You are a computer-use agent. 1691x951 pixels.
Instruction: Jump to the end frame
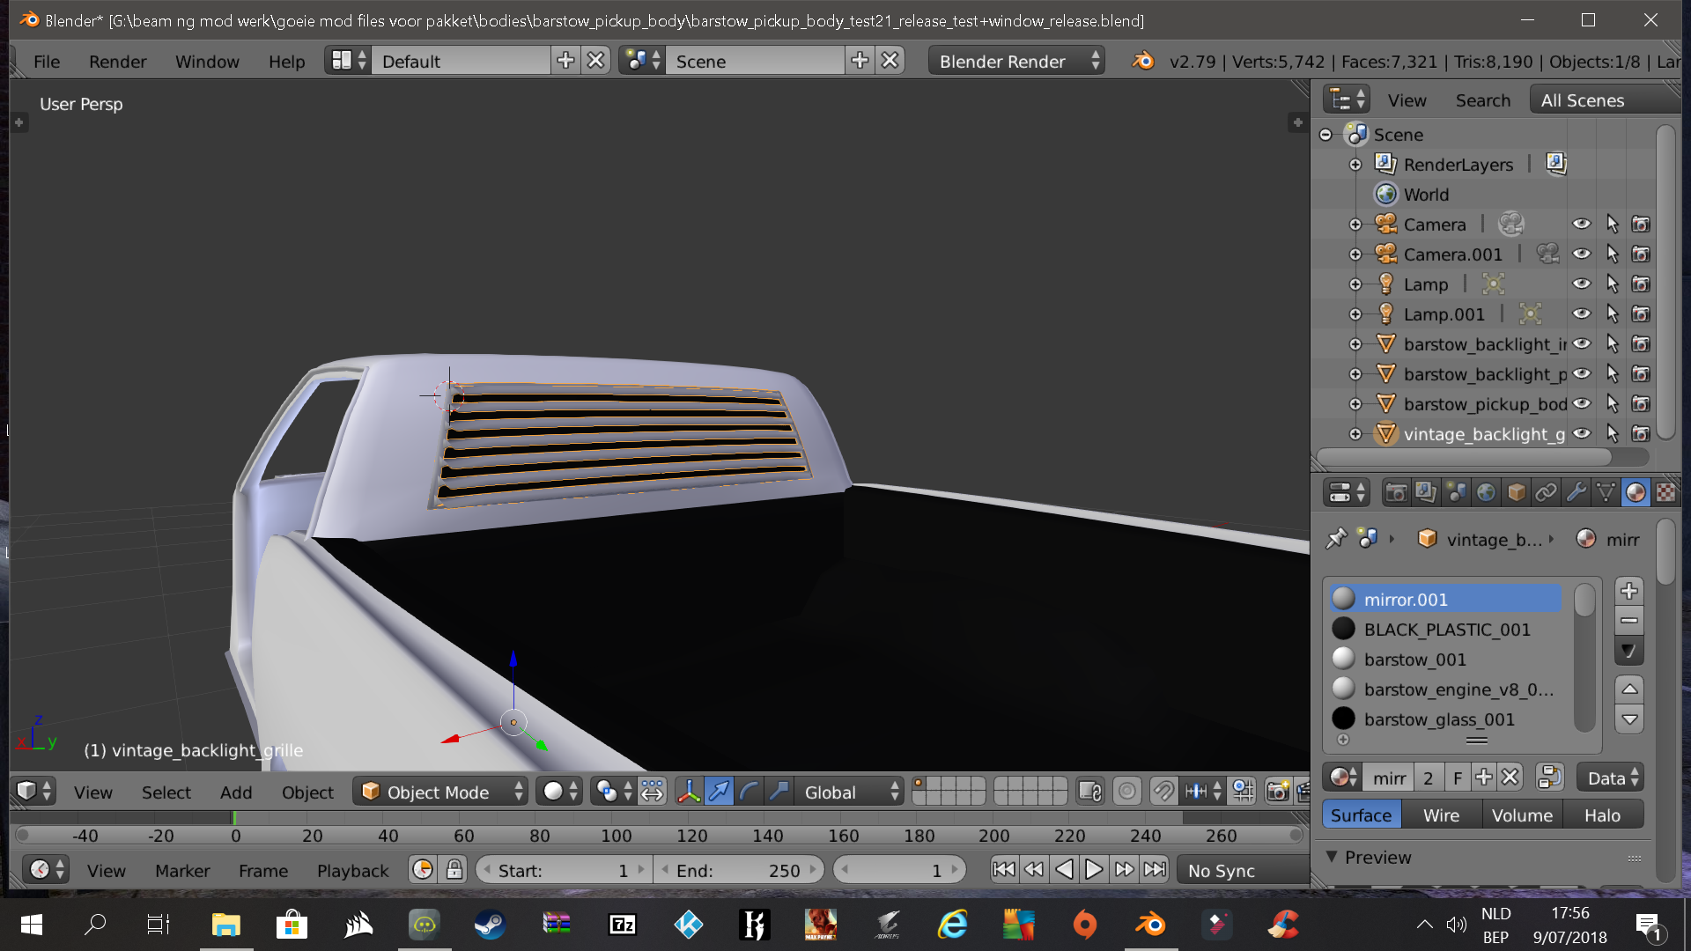pyautogui.click(x=1155, y=870)
